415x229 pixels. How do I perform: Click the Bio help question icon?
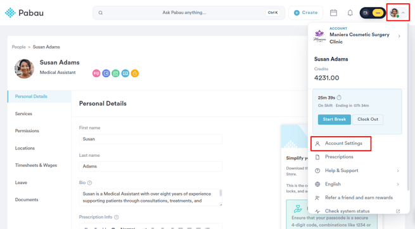89,183
